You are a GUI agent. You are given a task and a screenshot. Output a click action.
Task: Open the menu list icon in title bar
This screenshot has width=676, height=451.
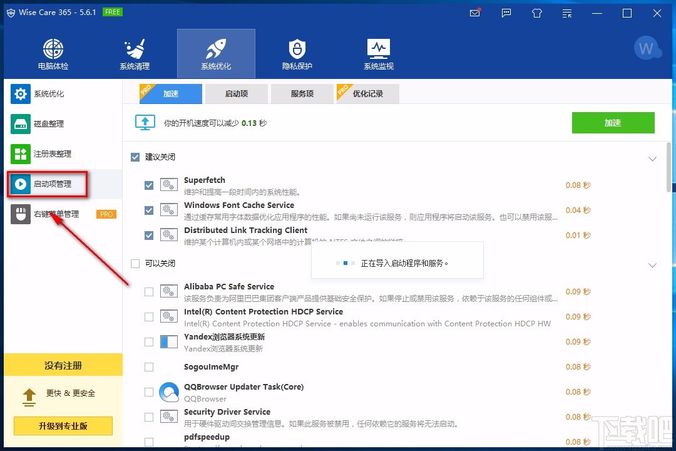click(x=567, y=13)
